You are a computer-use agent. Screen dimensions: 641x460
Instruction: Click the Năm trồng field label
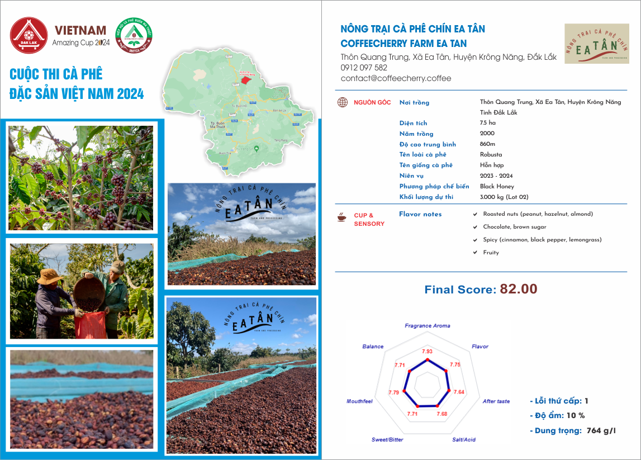point(416,134)
